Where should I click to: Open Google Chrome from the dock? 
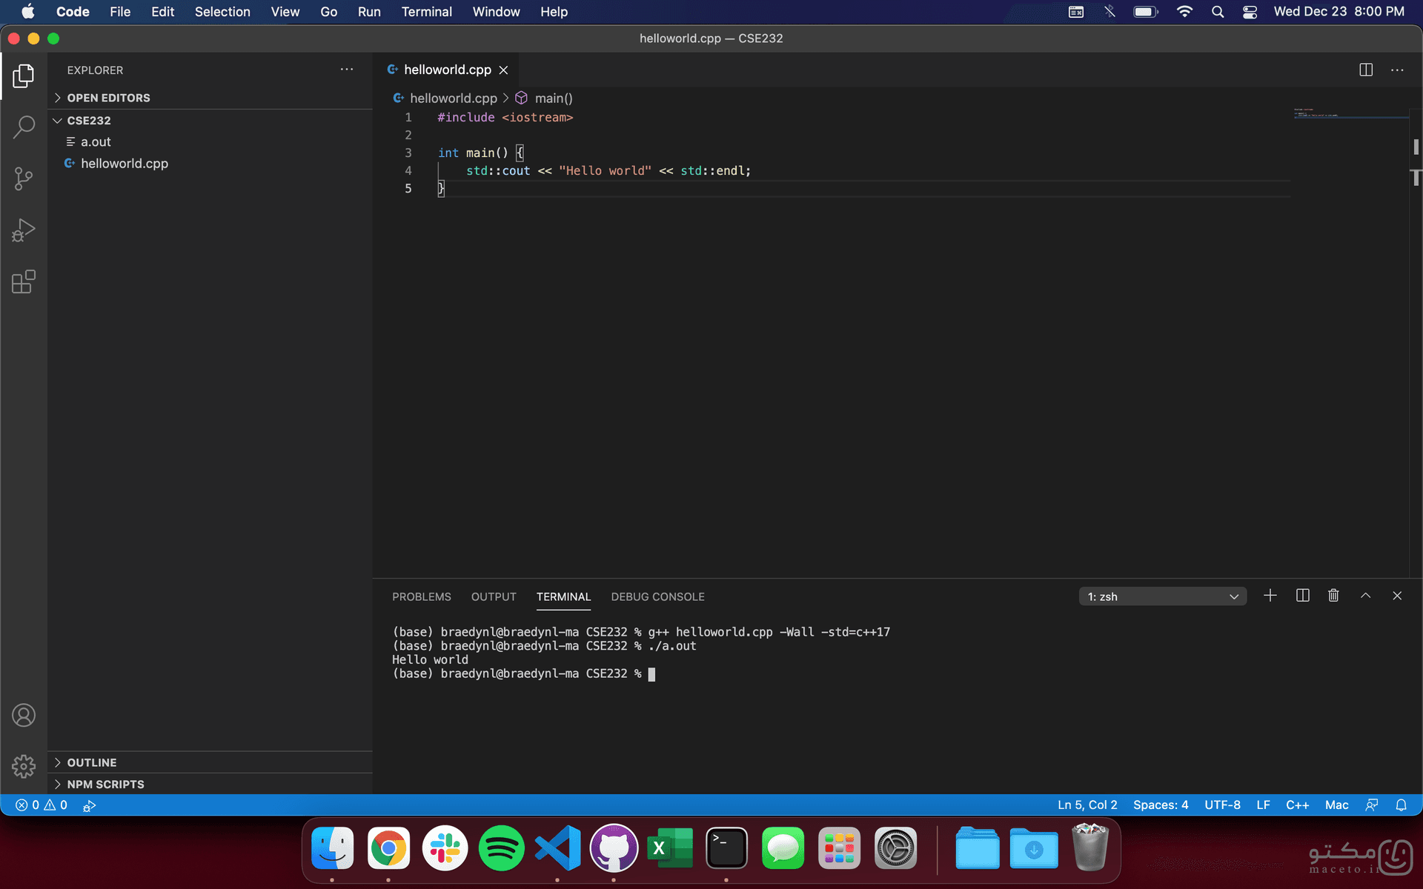[x=388, y=848]
